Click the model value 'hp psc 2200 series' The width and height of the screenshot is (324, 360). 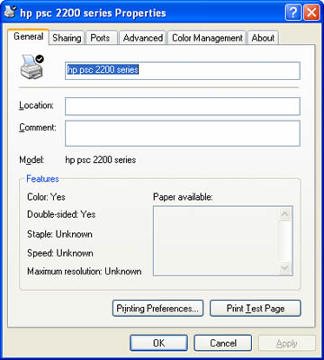(x=101, y=159)
